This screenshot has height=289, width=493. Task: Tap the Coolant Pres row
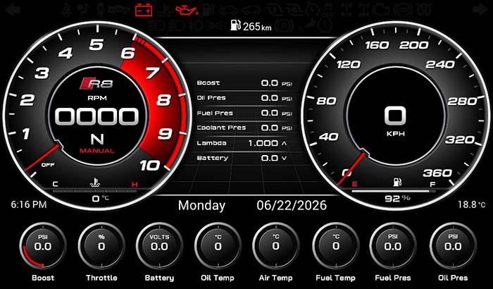pos(244,128)
